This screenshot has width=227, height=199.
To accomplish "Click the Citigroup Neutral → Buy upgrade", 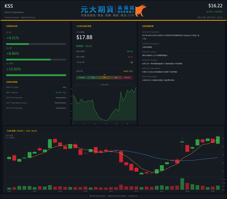I will point(61,92).
